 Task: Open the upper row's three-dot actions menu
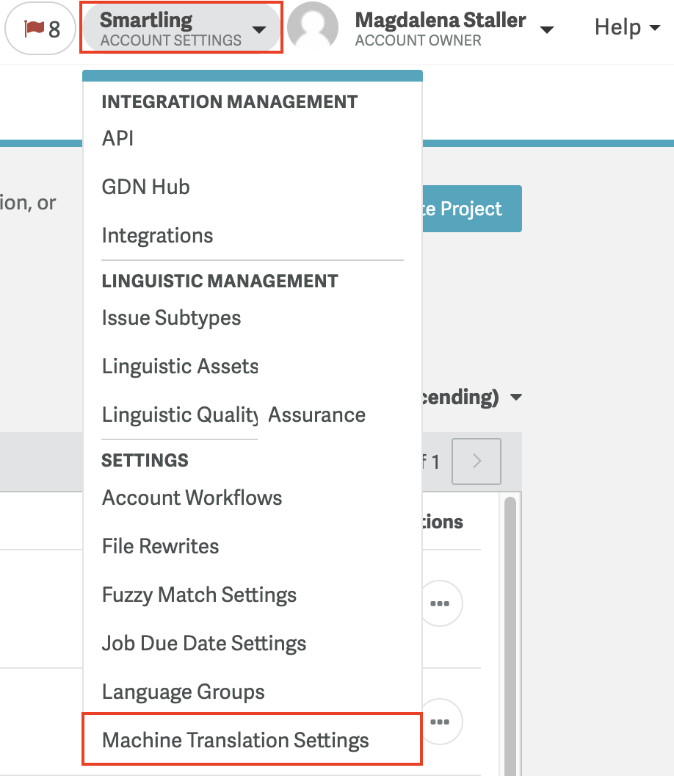(x=440, y=603)
